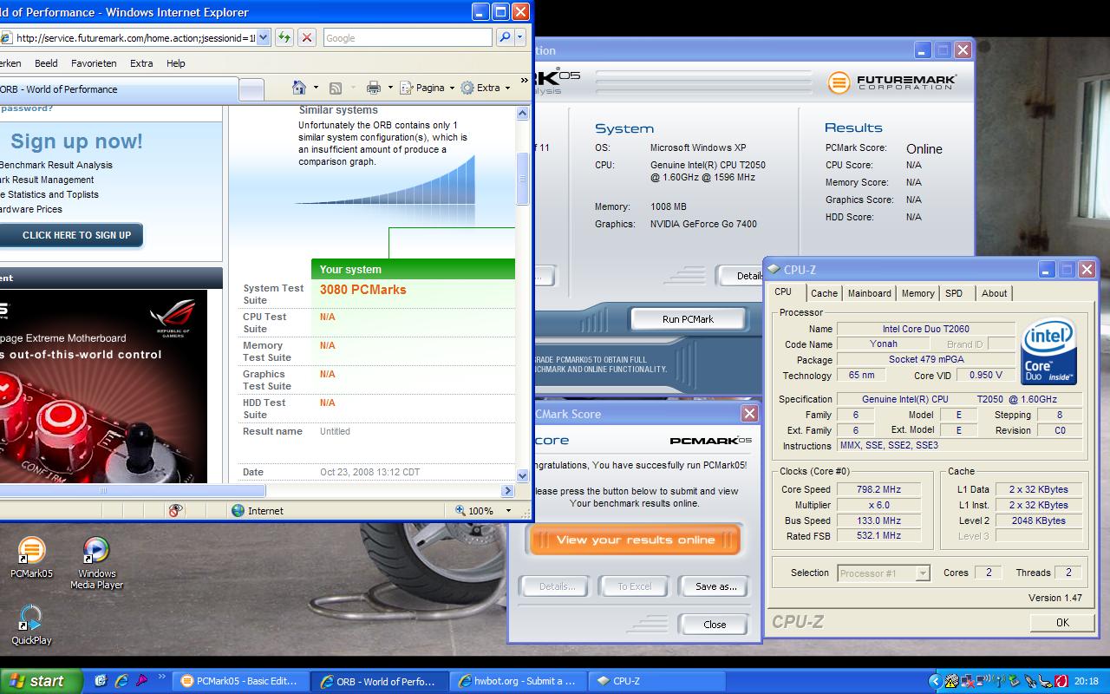The height and width of the screenshot is (694, 1110).
Task: Click View your results online button
Action: pos(635,540)
